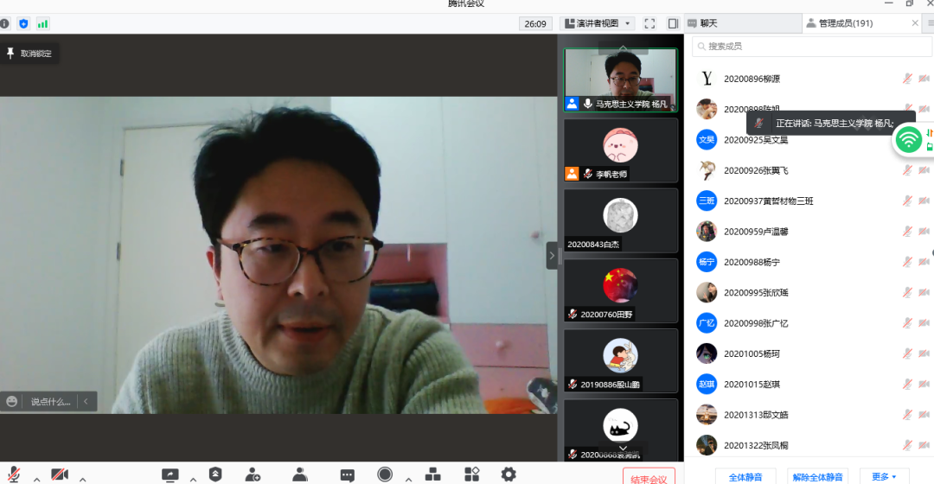This screenshot has height=484, width=934.
Task: Open 演讲者视图 view dropdown
Action: (x=597, y=23)
